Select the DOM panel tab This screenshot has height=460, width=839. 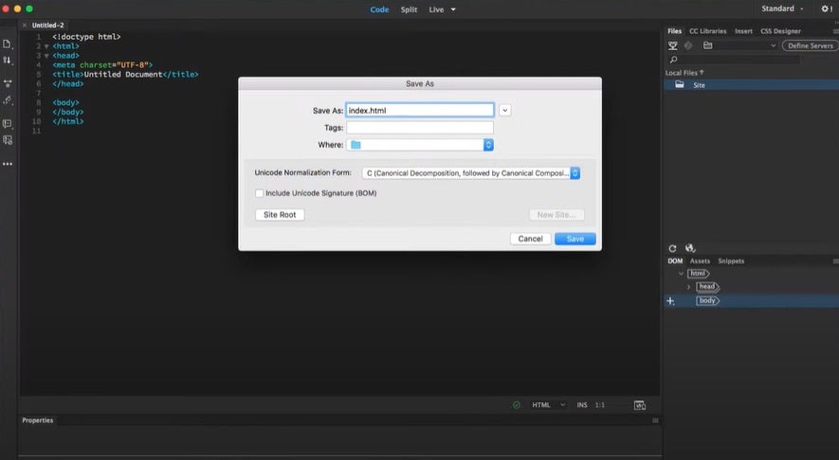click(675, 261)
